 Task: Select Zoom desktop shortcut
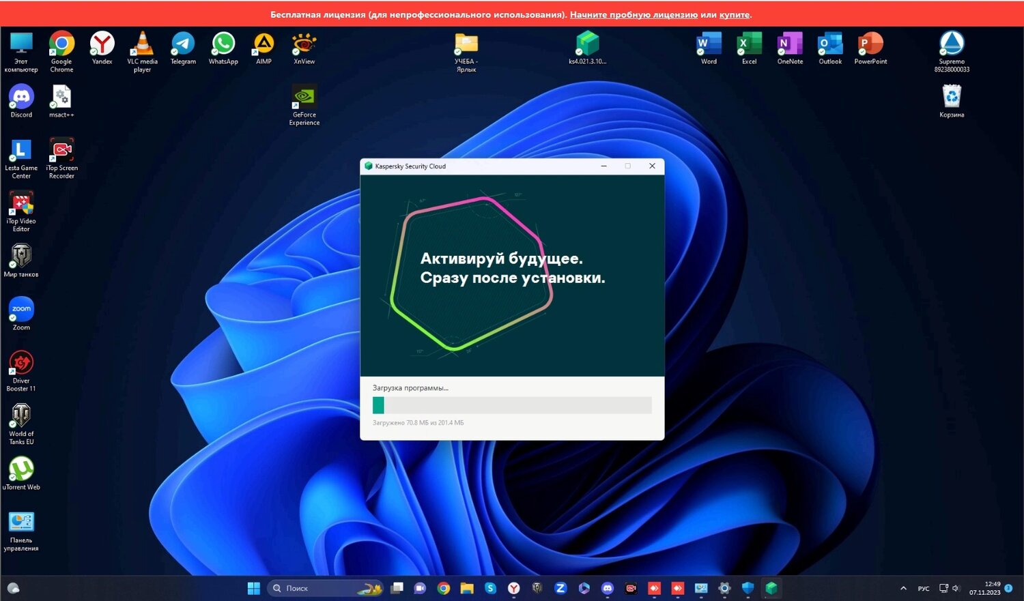(x=21, y=314)
